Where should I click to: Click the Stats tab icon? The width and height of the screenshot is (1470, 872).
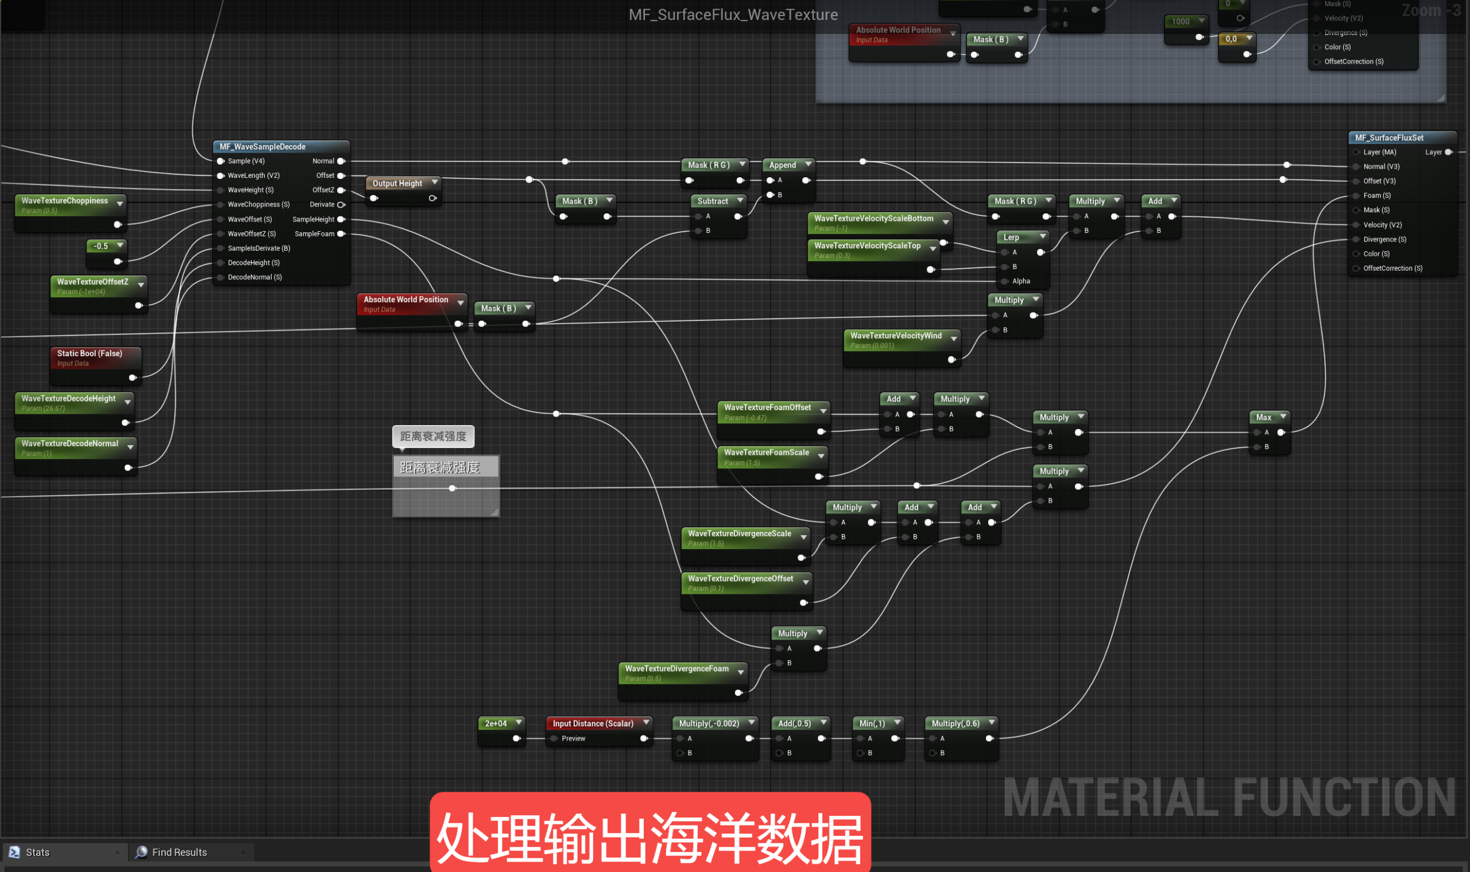[14, 852]
